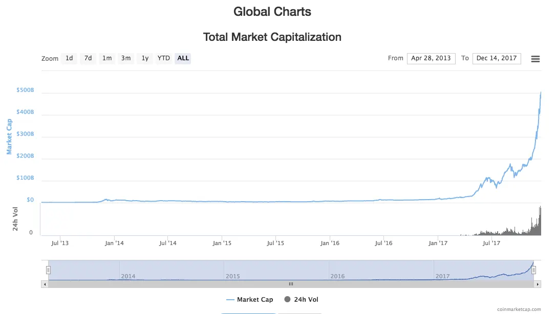The height and width of the screenshot is (314, 557).
Task: Click the center grip on the navigator scrollbar
Action: (x=291, y=284)
